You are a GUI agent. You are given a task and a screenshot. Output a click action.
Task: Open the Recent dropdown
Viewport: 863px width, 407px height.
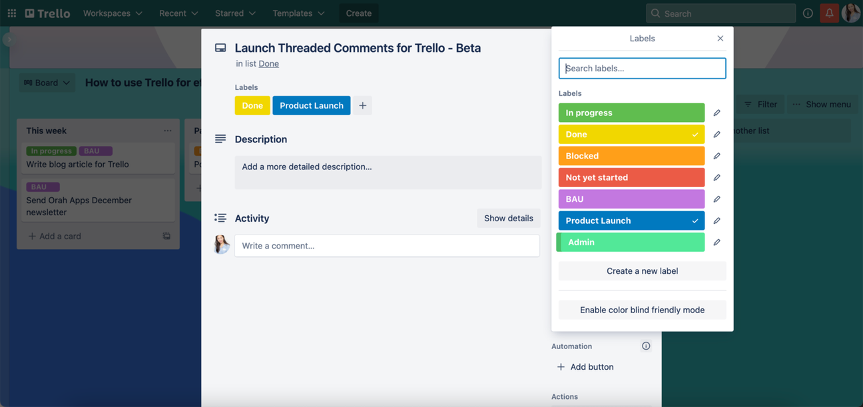point(178,13)
